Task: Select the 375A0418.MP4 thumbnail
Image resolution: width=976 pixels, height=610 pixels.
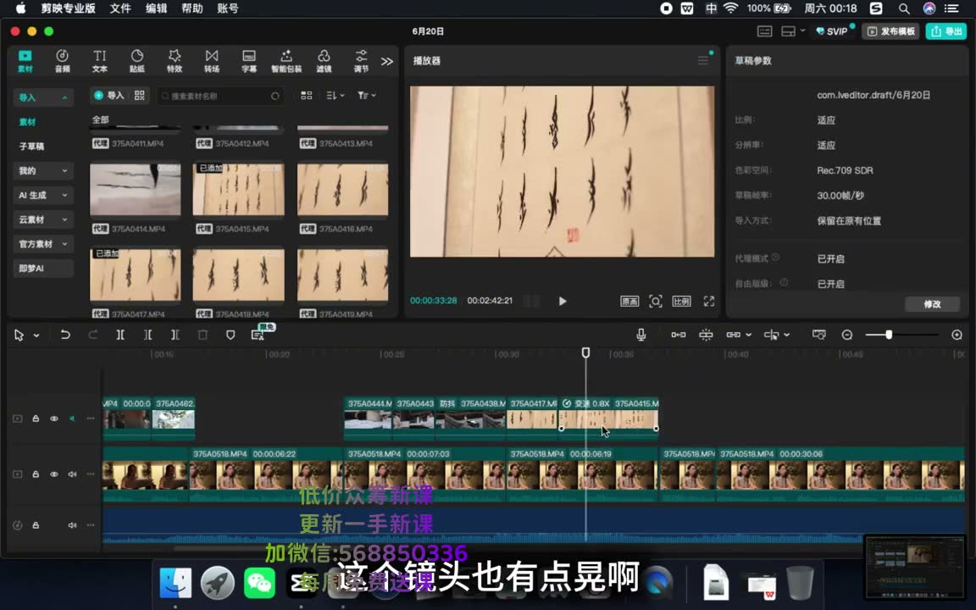Action: [239, 274]
